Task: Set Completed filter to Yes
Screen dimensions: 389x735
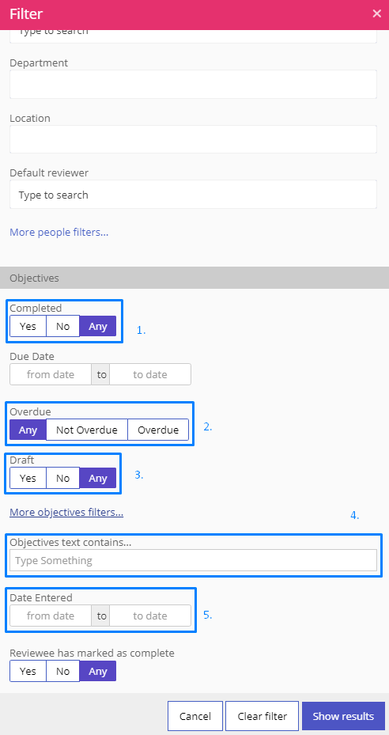Action: coord(28,326)
